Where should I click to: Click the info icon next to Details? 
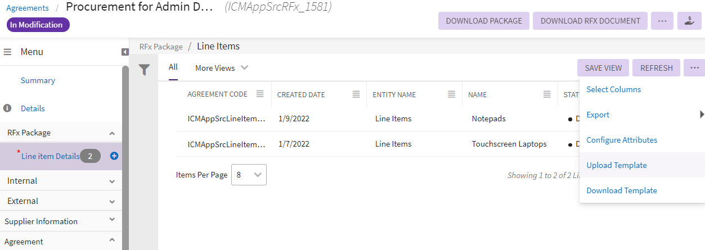coord(8,108)
